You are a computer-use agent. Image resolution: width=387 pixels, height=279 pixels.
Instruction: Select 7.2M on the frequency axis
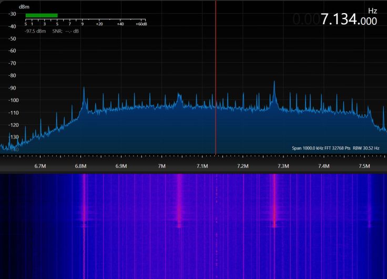pyautogui.click(x=242, y=166)
